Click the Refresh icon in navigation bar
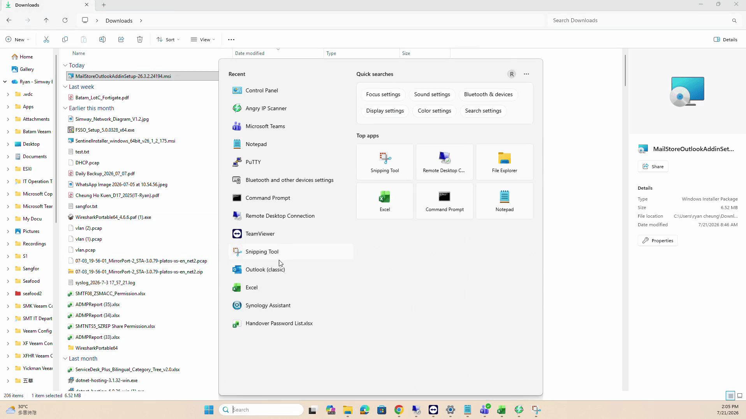Viewport: 746px width, 419px height. coord(65,20)
